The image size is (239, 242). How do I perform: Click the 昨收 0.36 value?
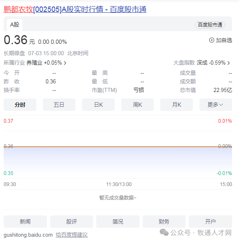coord(51,81)
